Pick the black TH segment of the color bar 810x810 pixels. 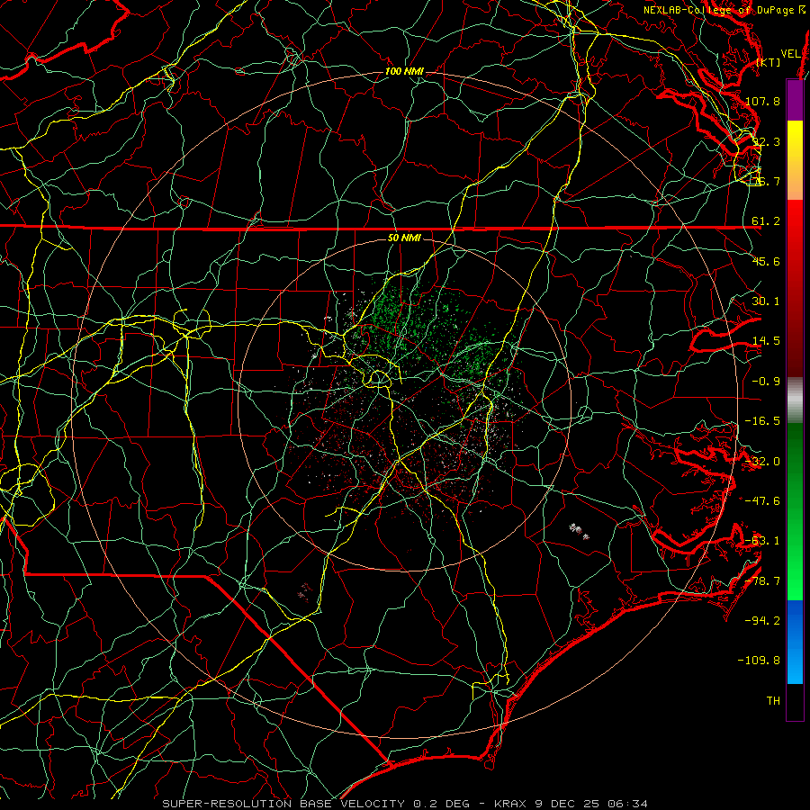click(x=795, y=701)
